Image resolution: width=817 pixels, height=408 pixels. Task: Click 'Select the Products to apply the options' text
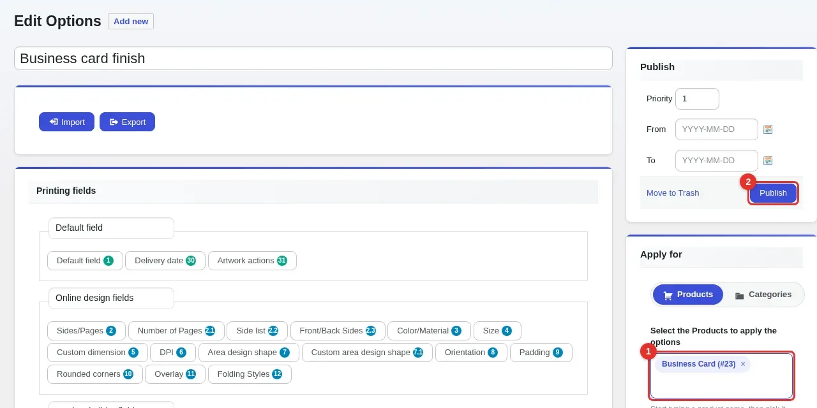(x=714, y=337)
